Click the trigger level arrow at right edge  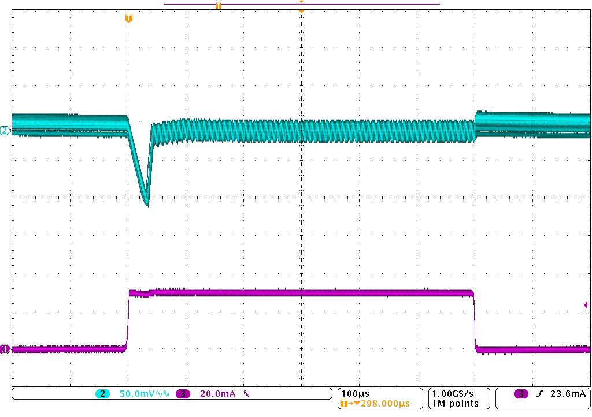(587, 305)
